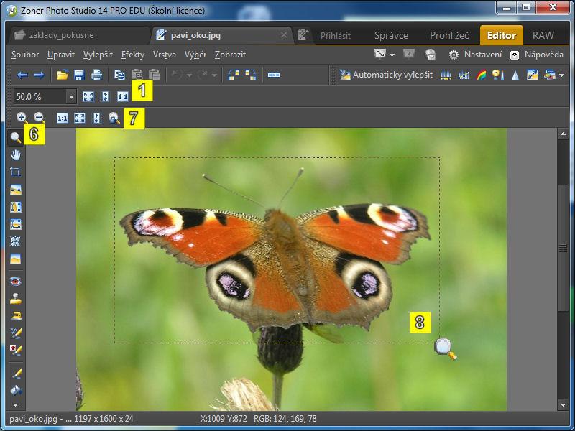The height and width of the screenshot is (431, 575).
Task: Open Nápověda help
Action: (x=537, y=55)
